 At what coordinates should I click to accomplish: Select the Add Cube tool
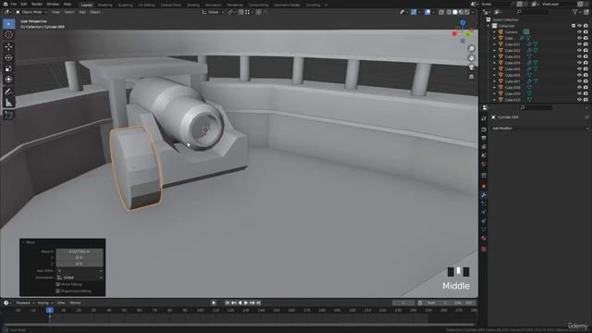click(x=8, y=115)
